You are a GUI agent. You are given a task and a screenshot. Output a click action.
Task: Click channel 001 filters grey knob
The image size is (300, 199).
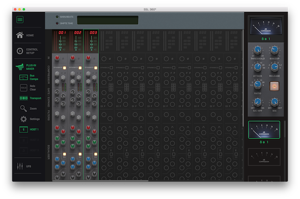click(x=57, y=114)
